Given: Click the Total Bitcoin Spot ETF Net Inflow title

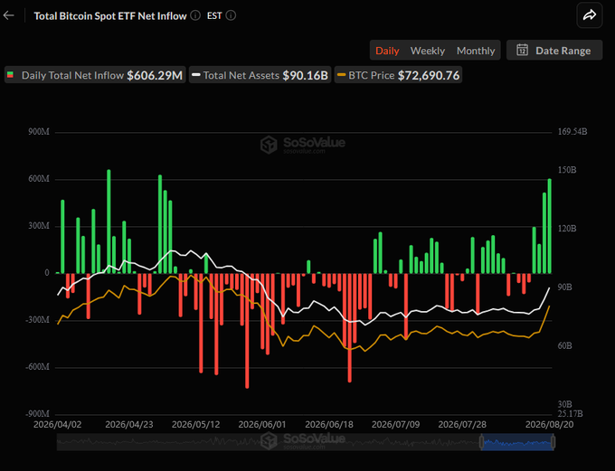Looking at the screenshot, I should point(110,15).
